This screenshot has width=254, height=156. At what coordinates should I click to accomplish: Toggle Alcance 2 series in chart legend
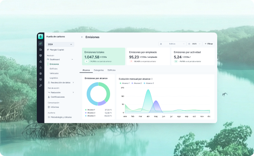coord(137,83)
